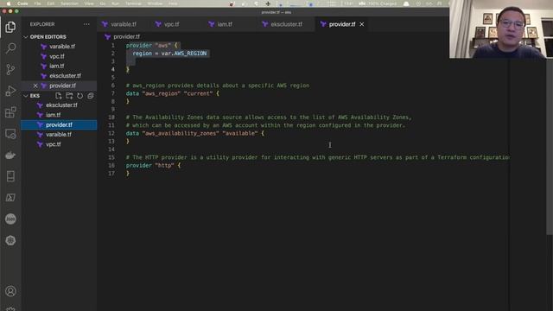The image size is (553, 311).
Task: Open ekscluster.tf from Open Editors
Action: 65,76
